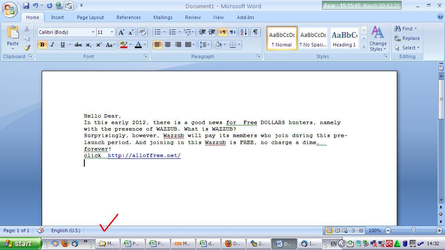Click the proofing errors icon in status bar
445x250 pixels.
coord(40,230)
